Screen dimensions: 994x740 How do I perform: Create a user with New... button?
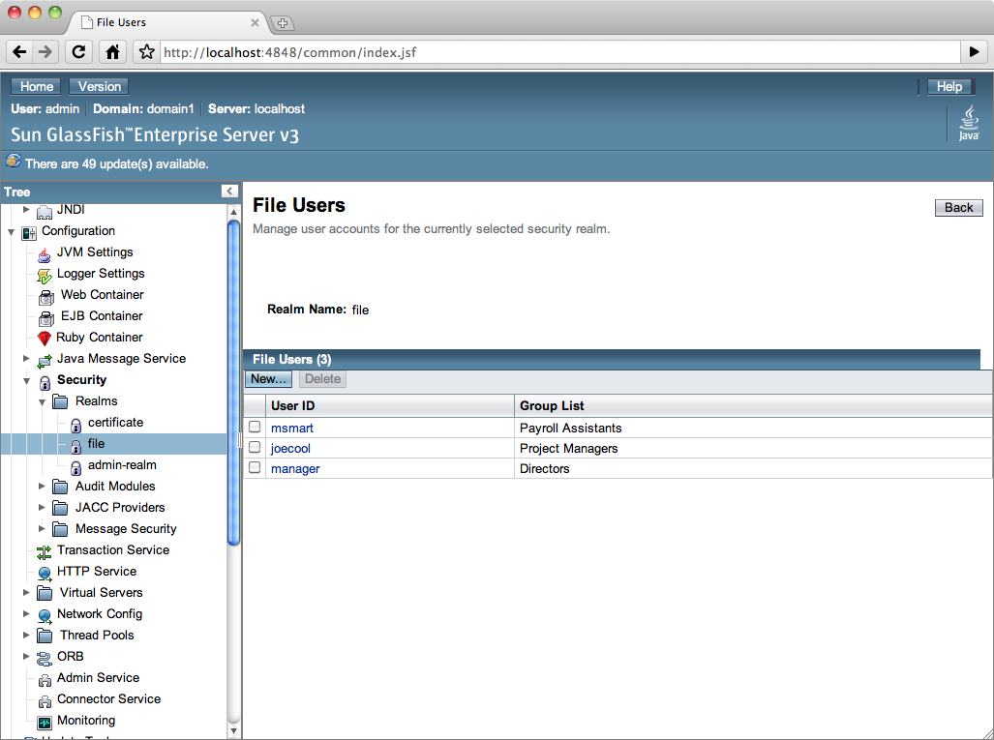point(269,379)
